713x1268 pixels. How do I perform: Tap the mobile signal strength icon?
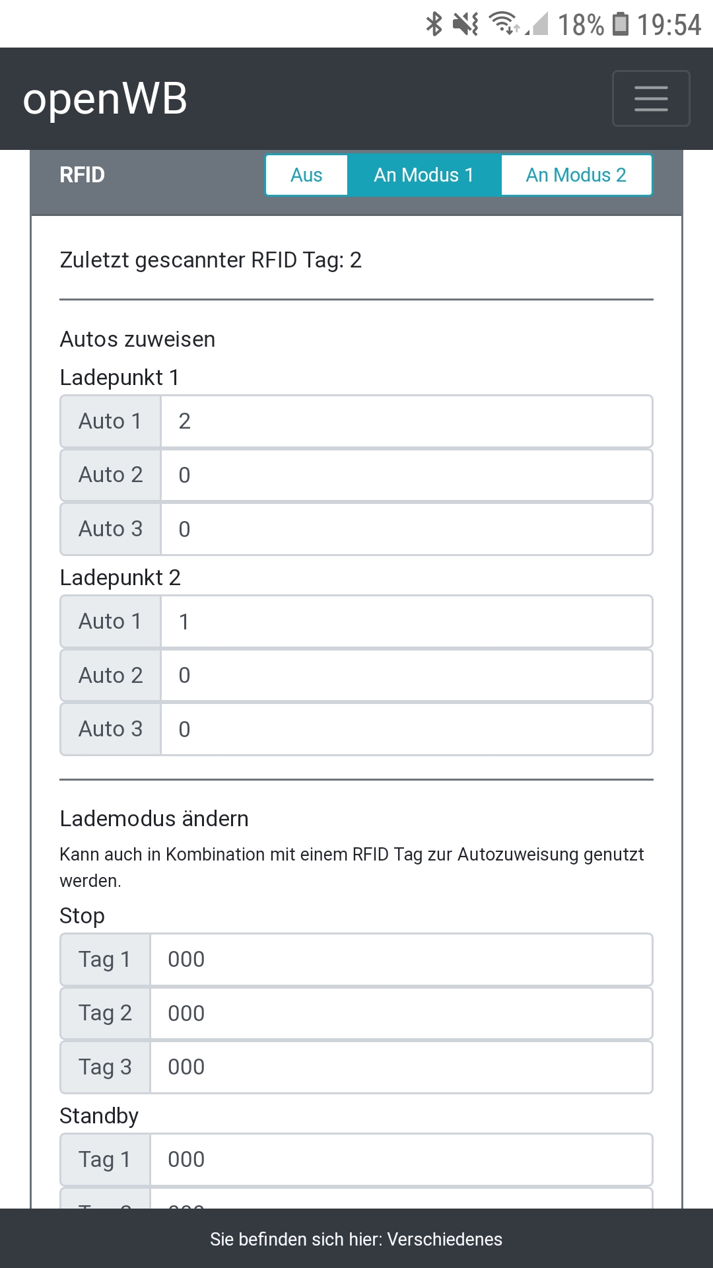[x=539, y=24]
